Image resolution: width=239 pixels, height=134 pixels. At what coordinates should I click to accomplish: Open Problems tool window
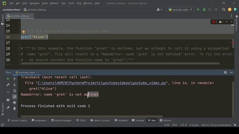coord(121,120)
